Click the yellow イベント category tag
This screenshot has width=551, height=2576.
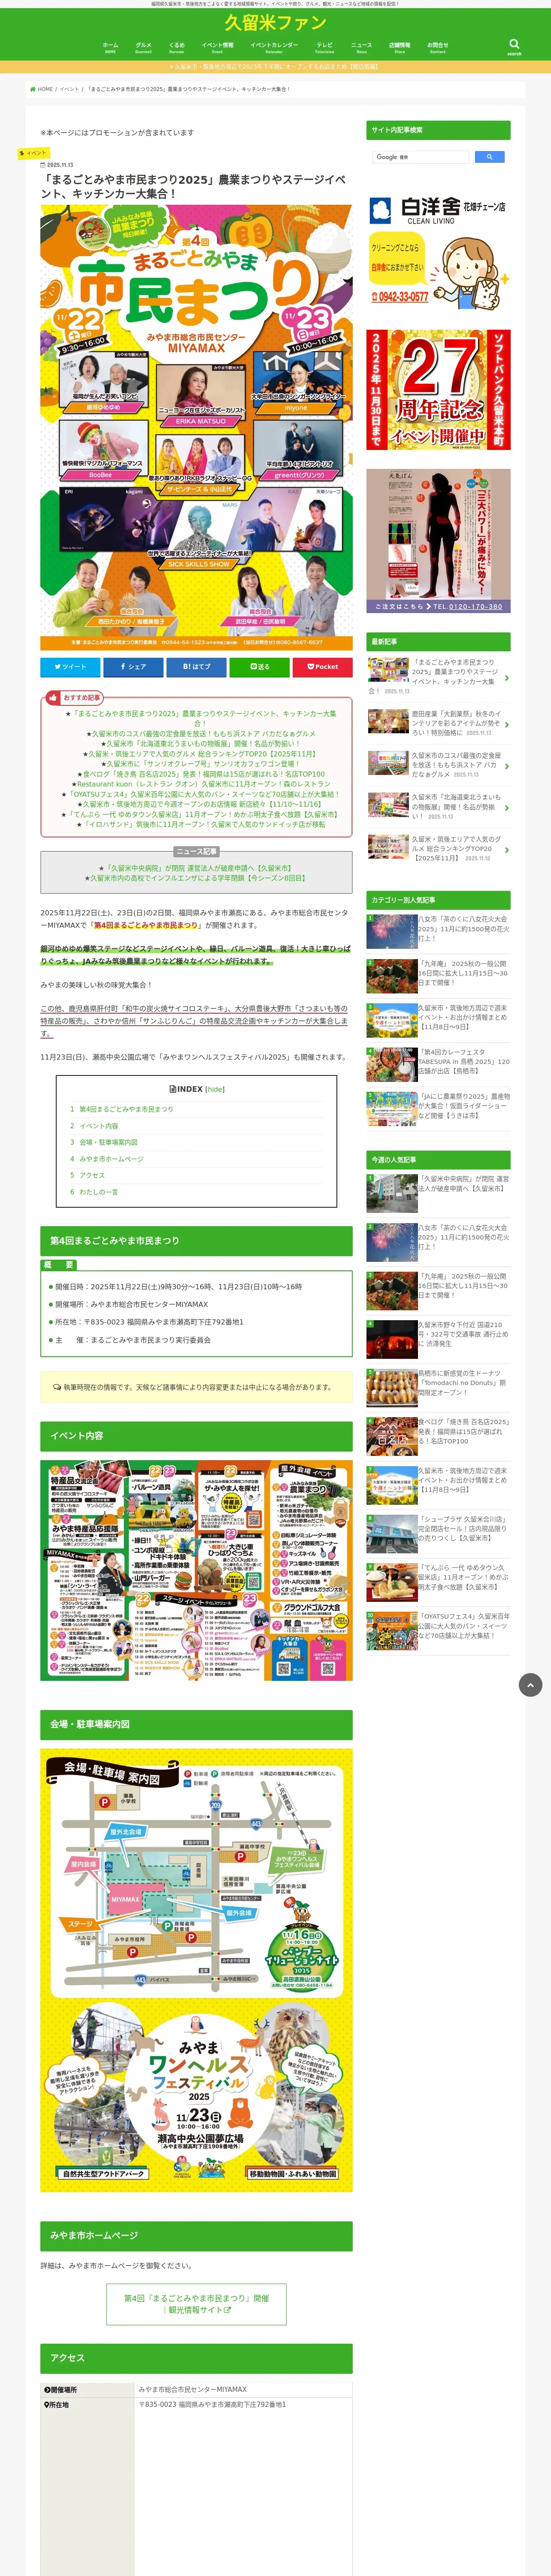tap(33, 153)
